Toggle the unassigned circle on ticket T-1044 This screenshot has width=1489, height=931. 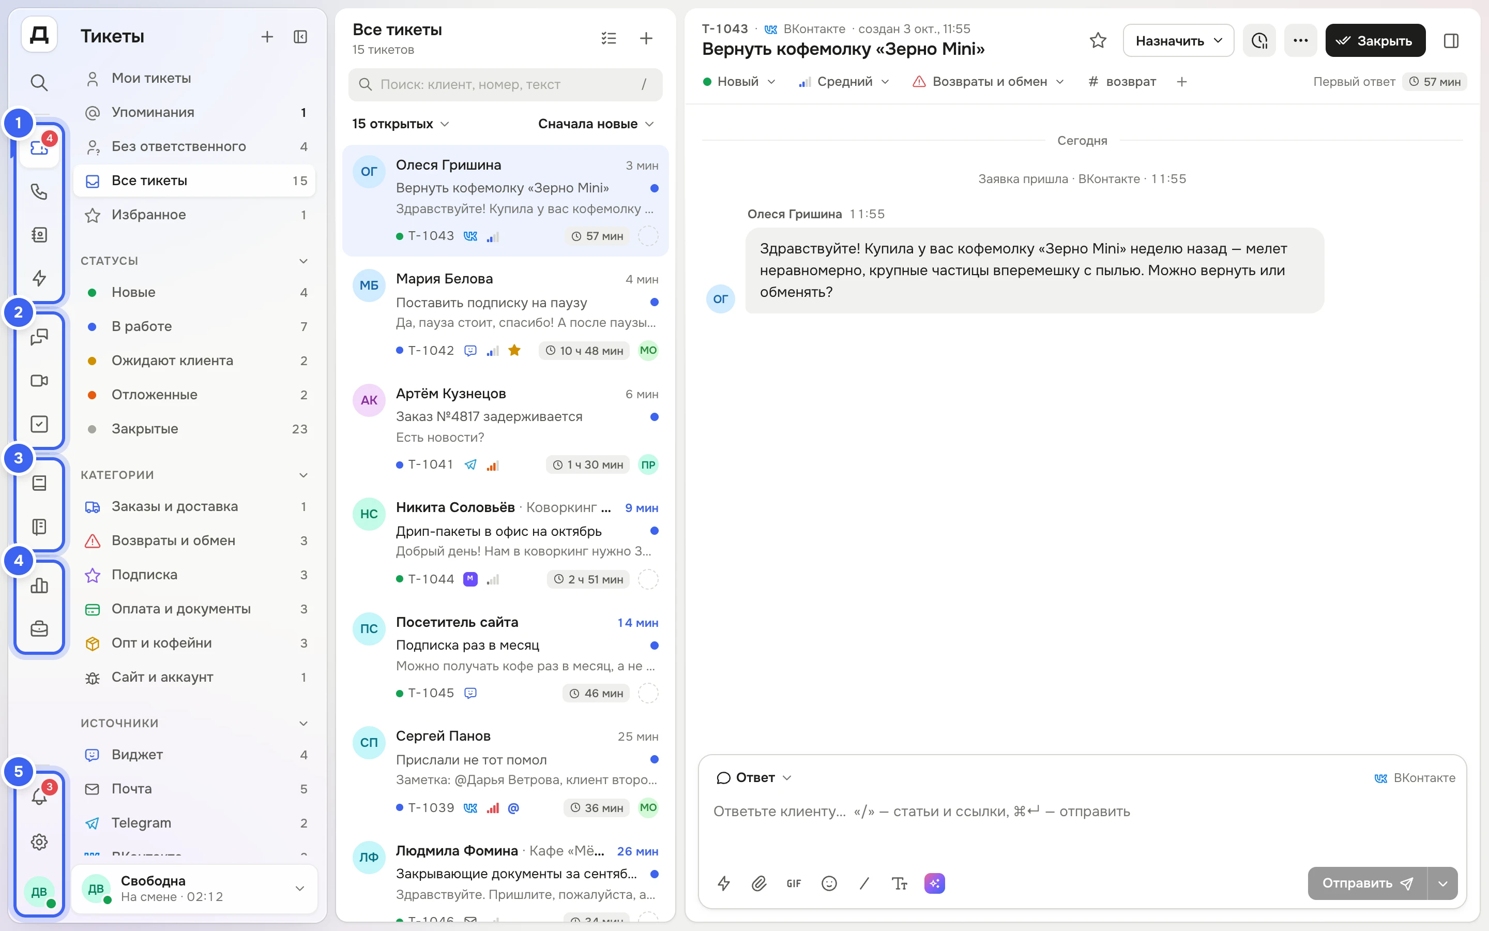tap(648, 579)
